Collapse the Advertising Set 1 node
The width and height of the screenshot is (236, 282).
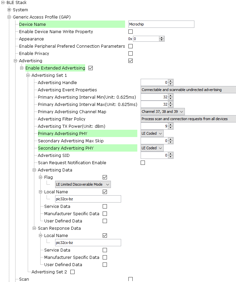click(28, 75)
